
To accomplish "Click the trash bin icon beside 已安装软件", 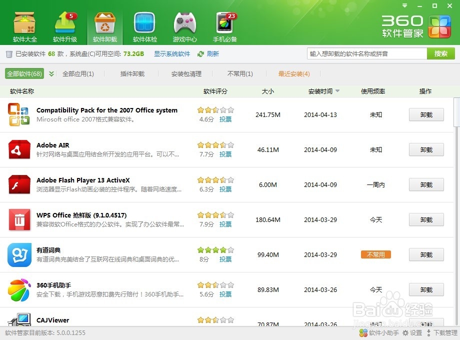I will point(9,54).
